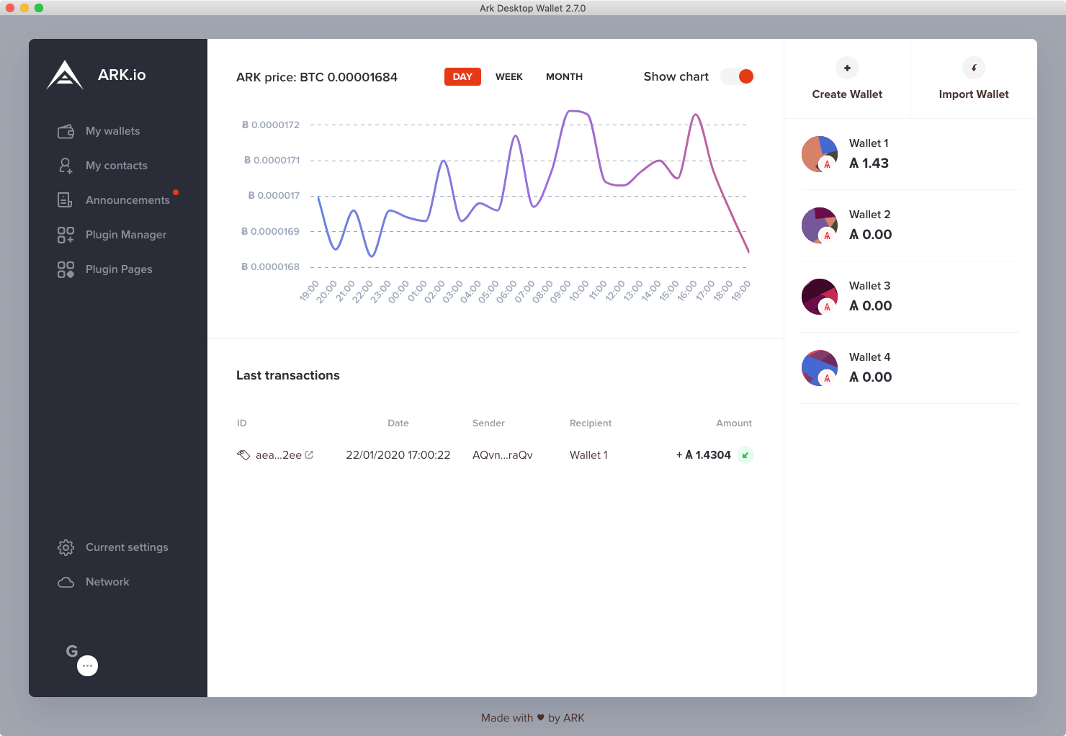Viewport: 1066px width, 736px height.
Task: Open transaction ID aea...2ee link
Action: pos(279,455)
